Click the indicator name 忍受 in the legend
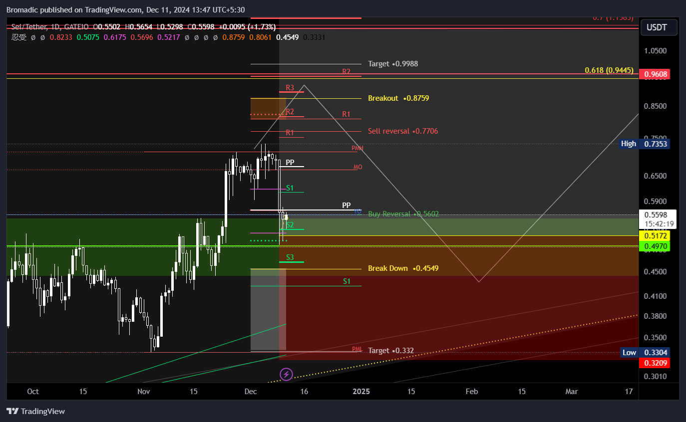The width and height of the screenshot is (686, 422). coord(19,37)
